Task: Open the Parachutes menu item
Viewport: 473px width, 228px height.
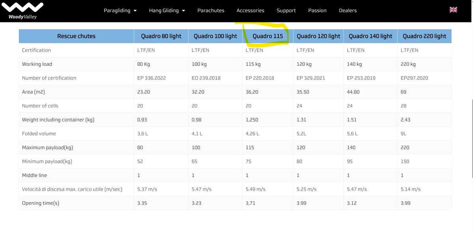Action: pyautogui.click(x=210, y=11)
